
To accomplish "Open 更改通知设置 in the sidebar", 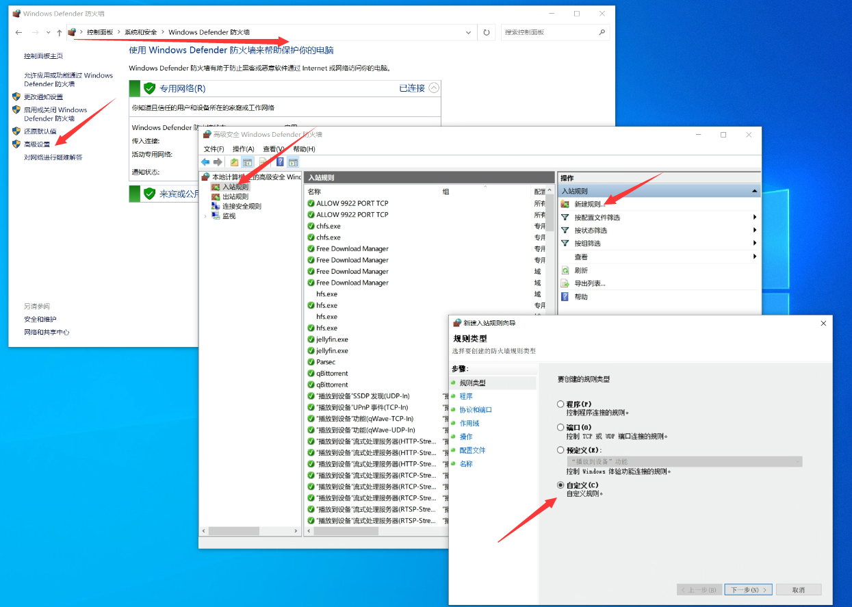I will [43, 97].
